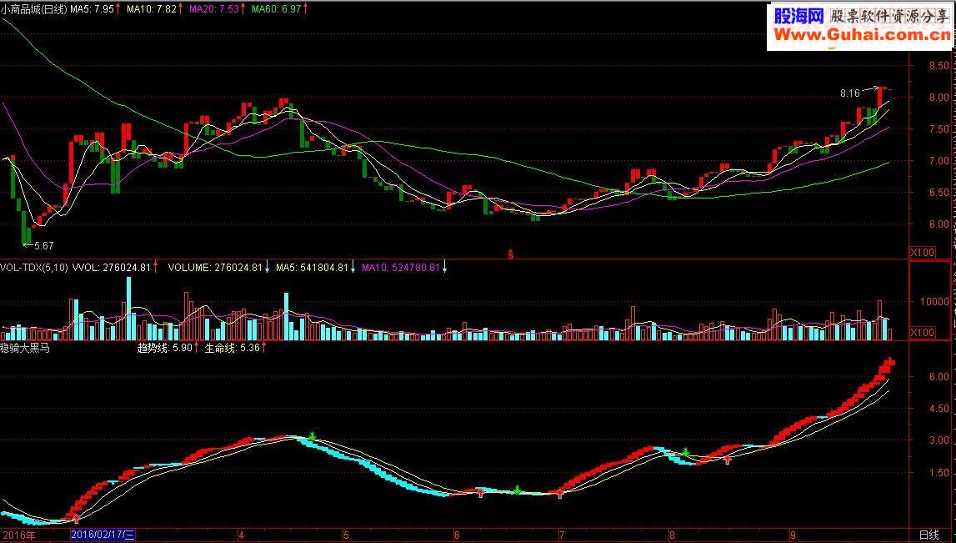Screen dimensions: 956x543
Task: Click the 5.67 low price annotation
Action: coord(43,246)
